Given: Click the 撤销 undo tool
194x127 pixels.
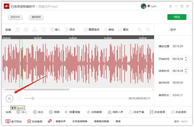Looking at the screenshot, I should coord(109,30).
